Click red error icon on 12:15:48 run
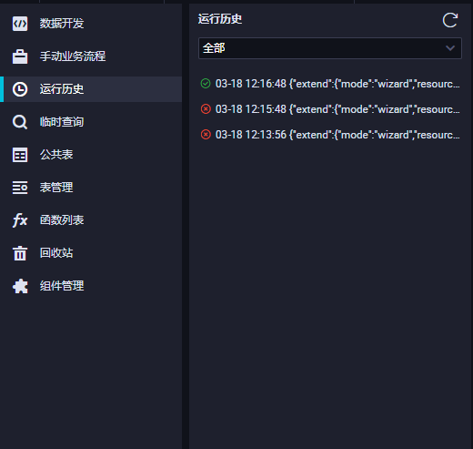This screenshot has height=449, width=473. 206,108
